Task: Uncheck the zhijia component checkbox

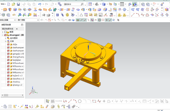Action: [x=8, y=45]
